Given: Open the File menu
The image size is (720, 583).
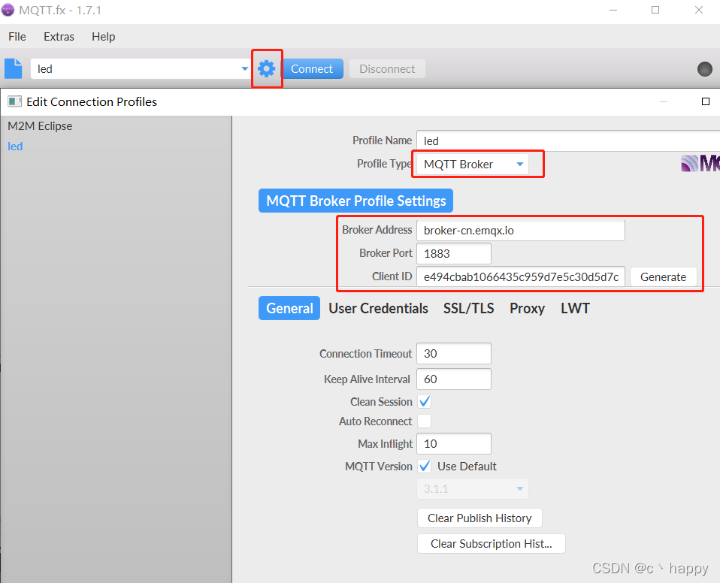Looking at the screenshot, I should pyautogui.click(x=17, y=37).
